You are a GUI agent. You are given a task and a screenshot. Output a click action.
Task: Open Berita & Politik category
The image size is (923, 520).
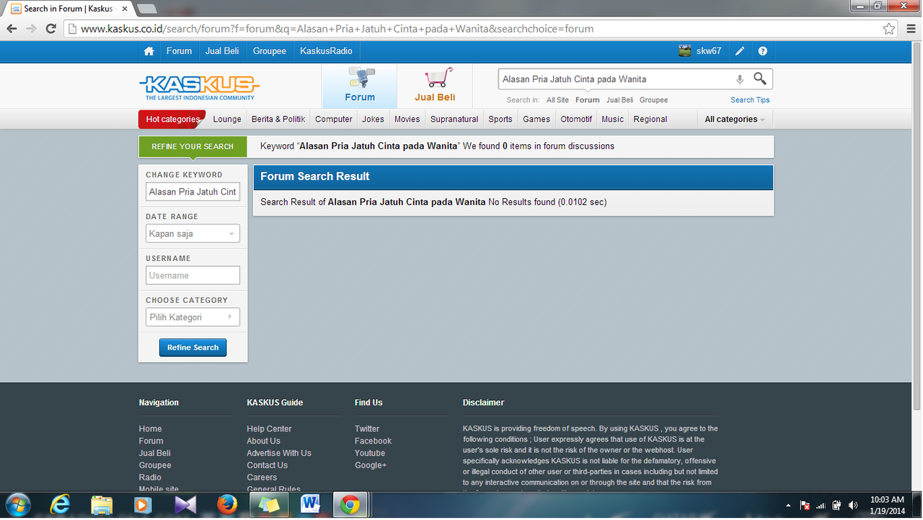coord(278,119)
